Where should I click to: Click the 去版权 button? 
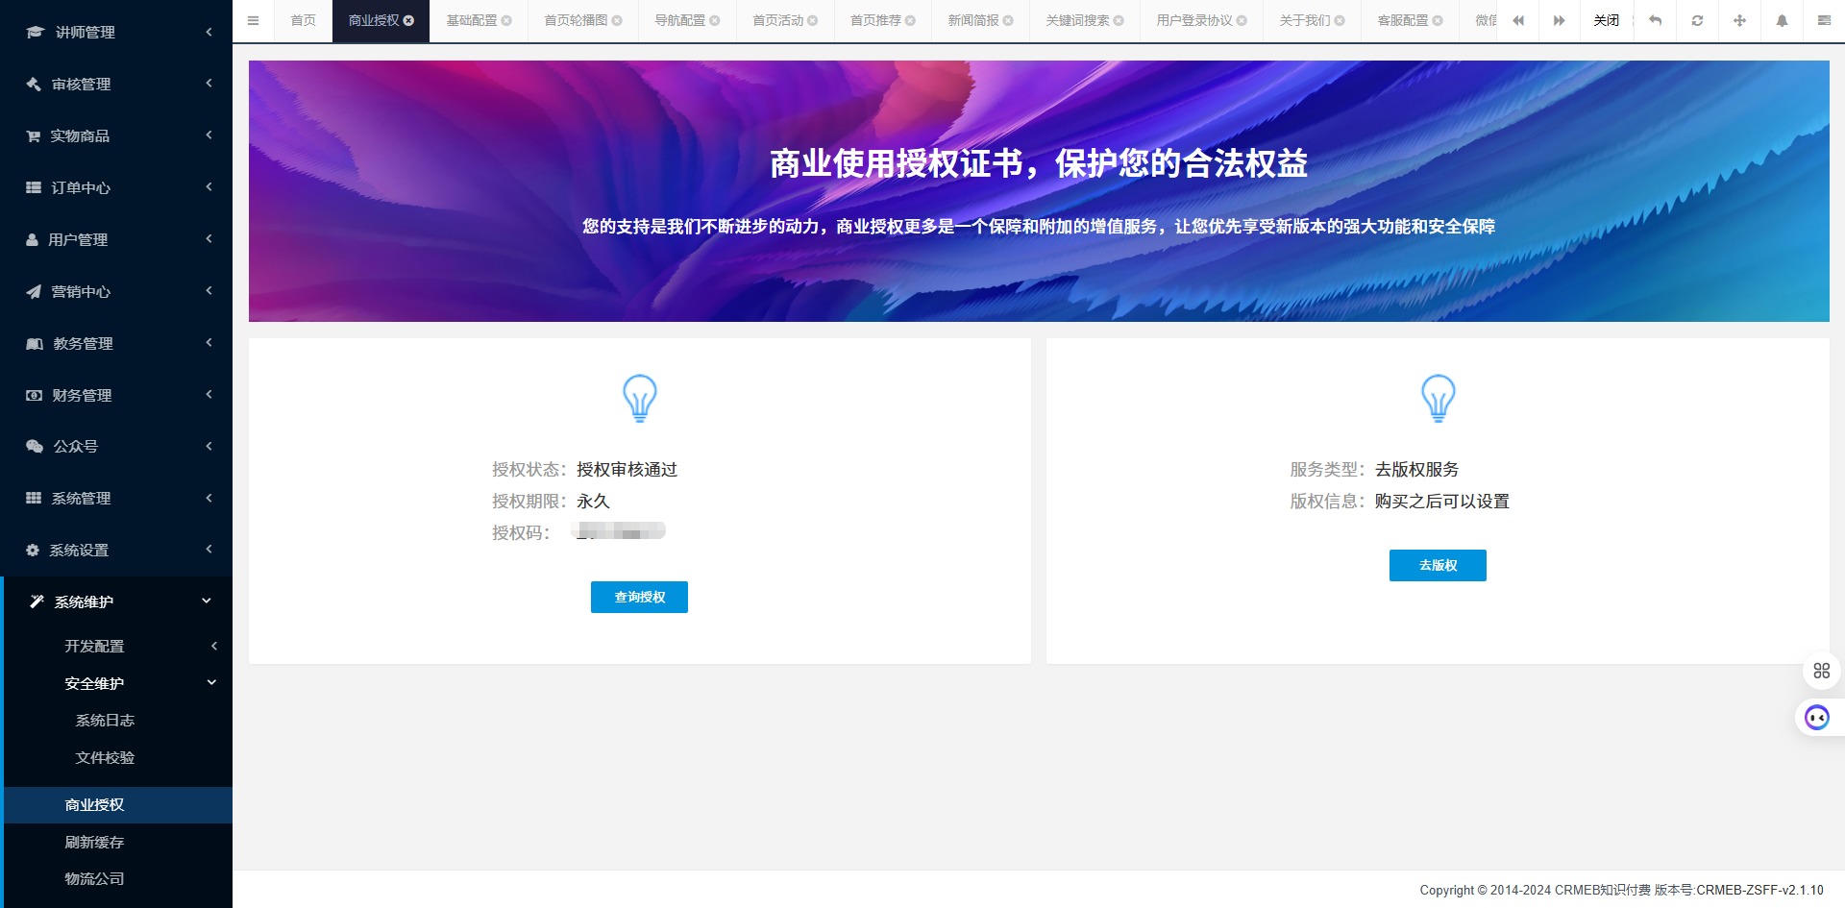click(x=1438, y=565)
